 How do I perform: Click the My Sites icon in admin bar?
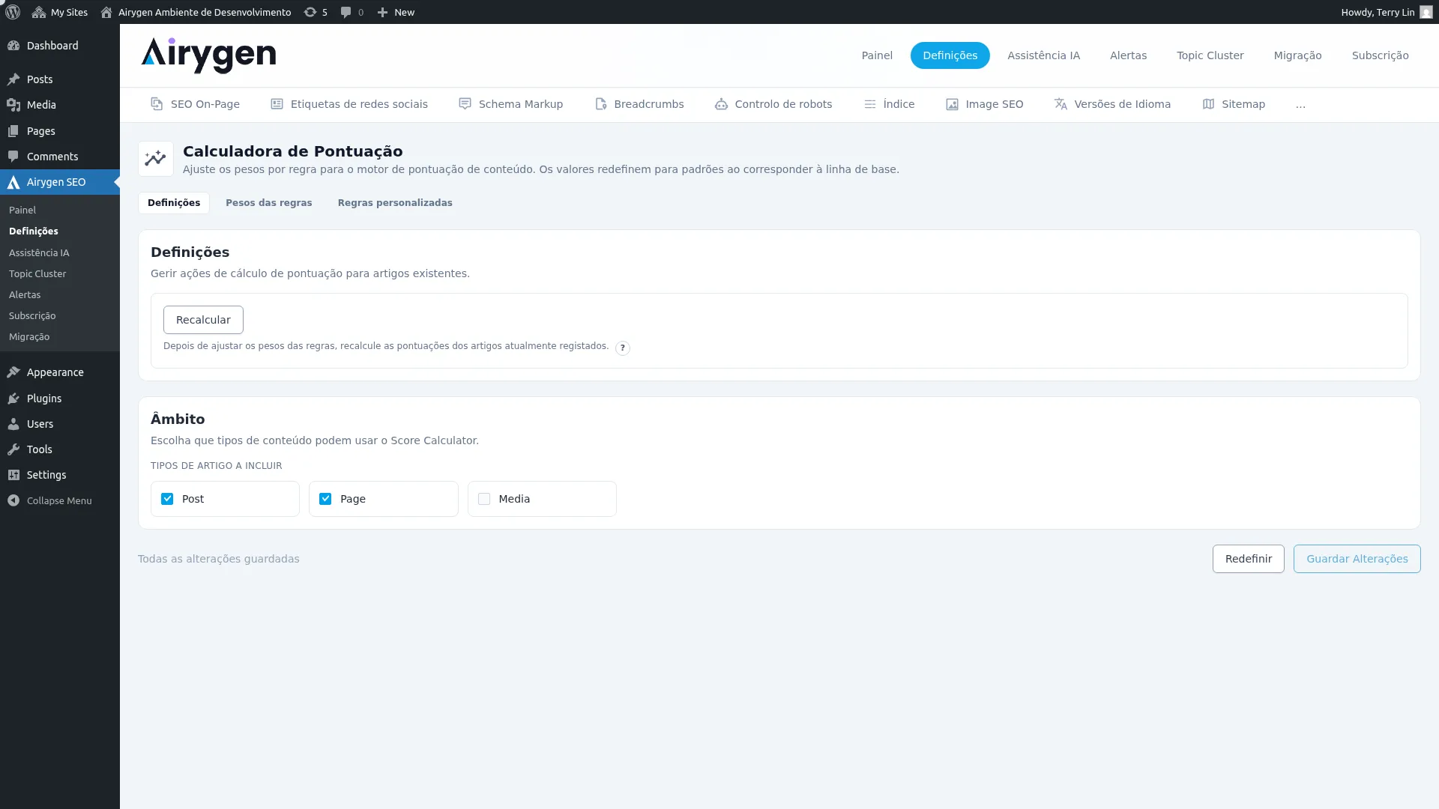[x=39, y=12]
